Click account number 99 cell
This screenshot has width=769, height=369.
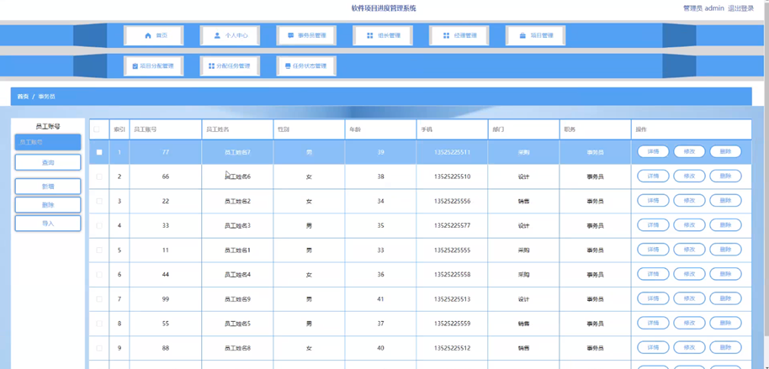coord(165,299)
